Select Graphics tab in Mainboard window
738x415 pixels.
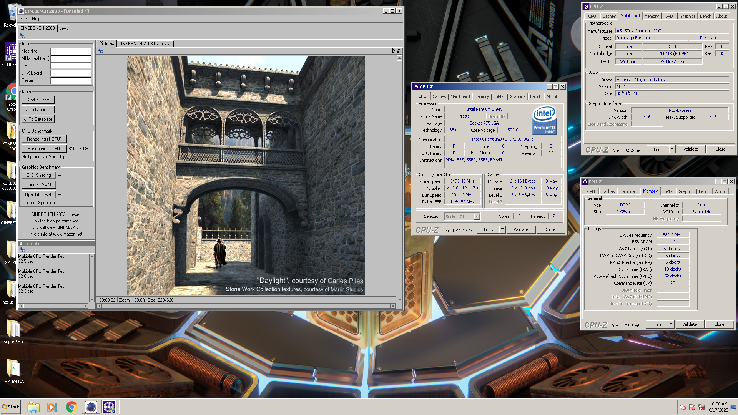coord(687,16)
